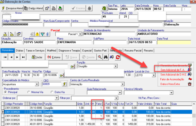Open the Guia Relacionada dropdown
Image resolution: width=196 pixels, height=126 pixels.
(120, 92)
